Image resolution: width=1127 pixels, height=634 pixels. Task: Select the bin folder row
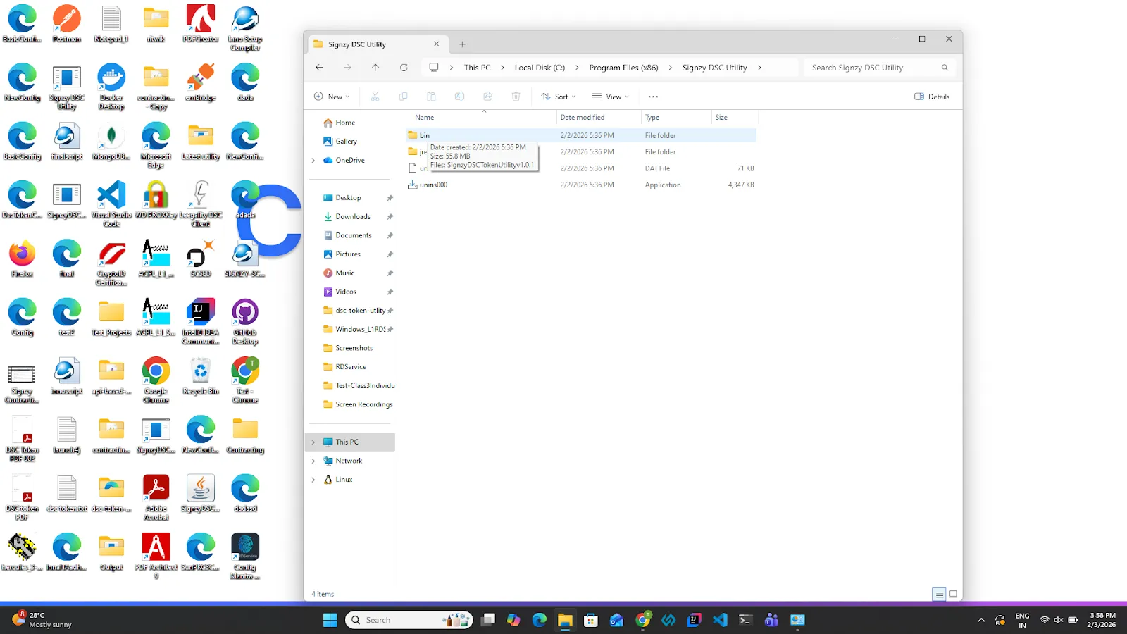pos(581,135)
